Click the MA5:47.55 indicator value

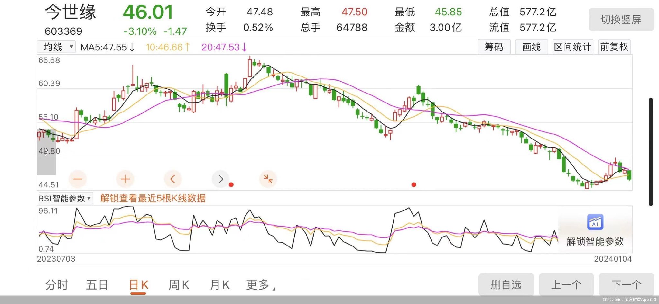pos(107,47)
